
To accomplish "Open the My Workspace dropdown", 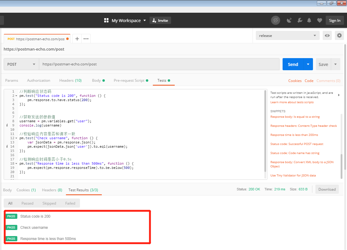I will click(129, 21).
